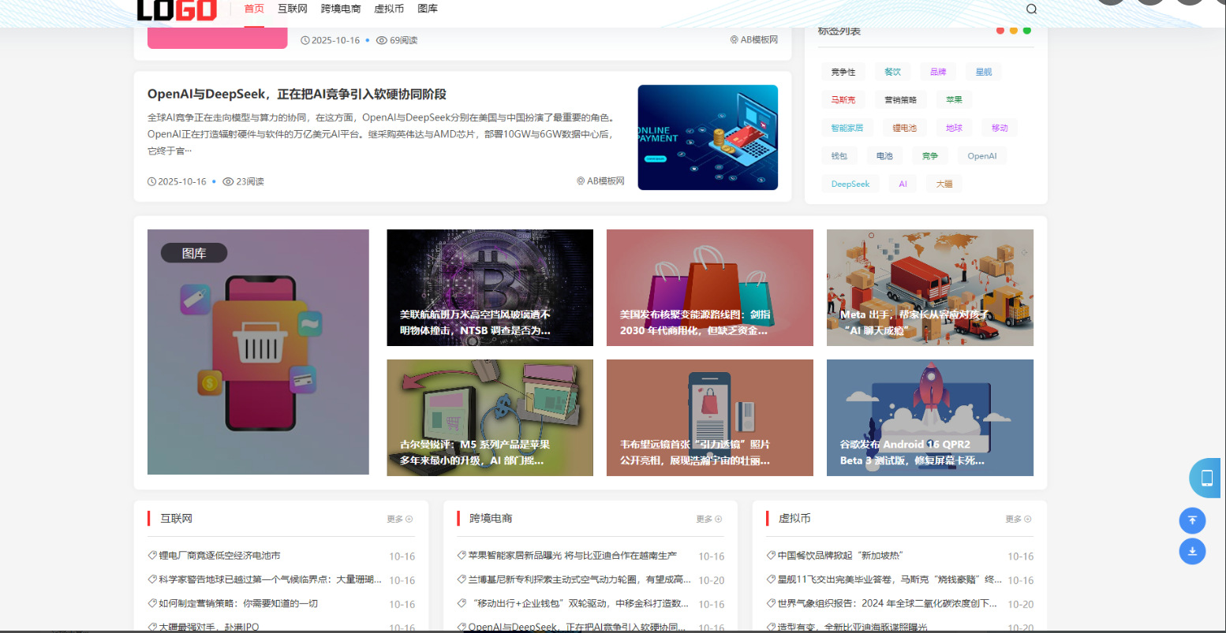The image size is (1226, 633).
Task: Expand 更多 in the 虚拟币 section
Action: [x=1018, y=519]
